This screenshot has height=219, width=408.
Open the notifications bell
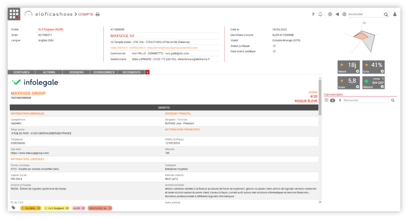click(320, 14)
